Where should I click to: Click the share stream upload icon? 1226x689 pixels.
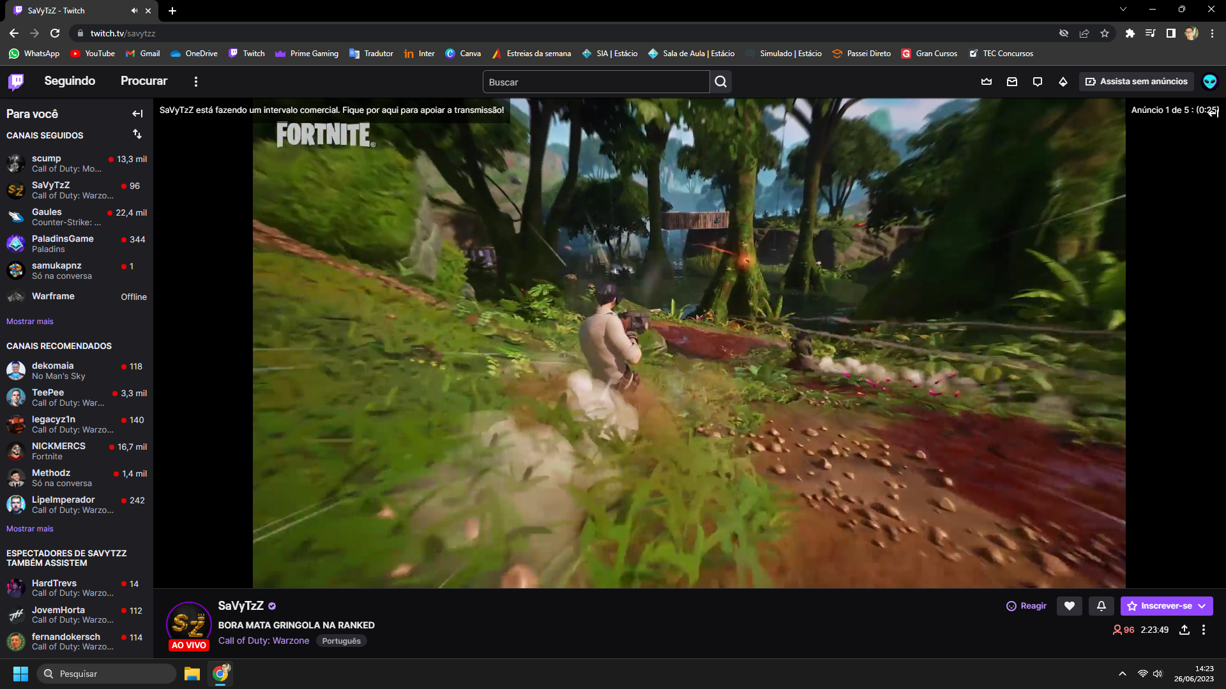click(x=1184, y=630)
